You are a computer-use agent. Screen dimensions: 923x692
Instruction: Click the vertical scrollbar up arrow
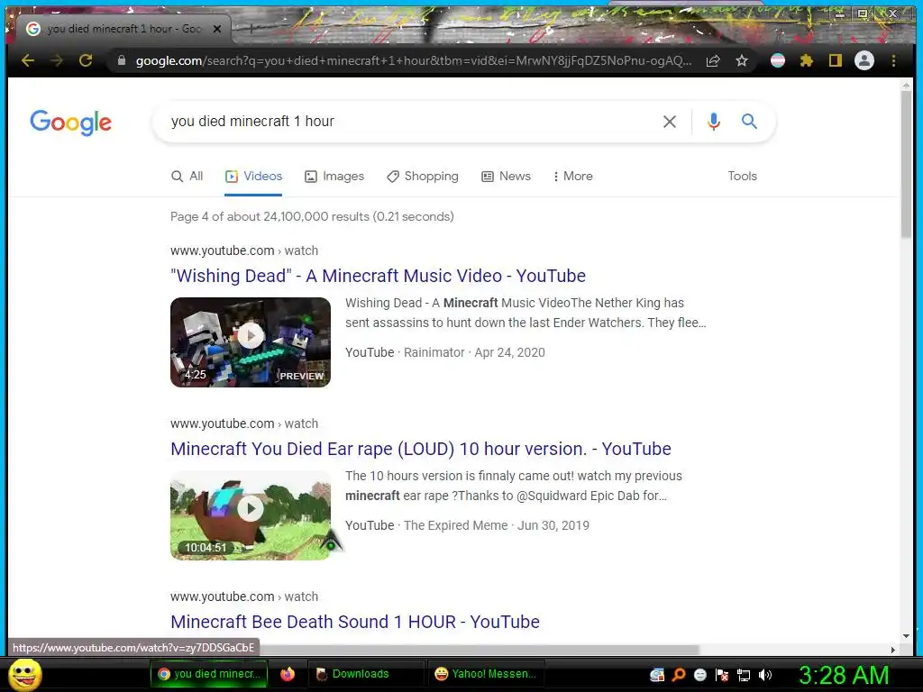(x=906, y=86)
